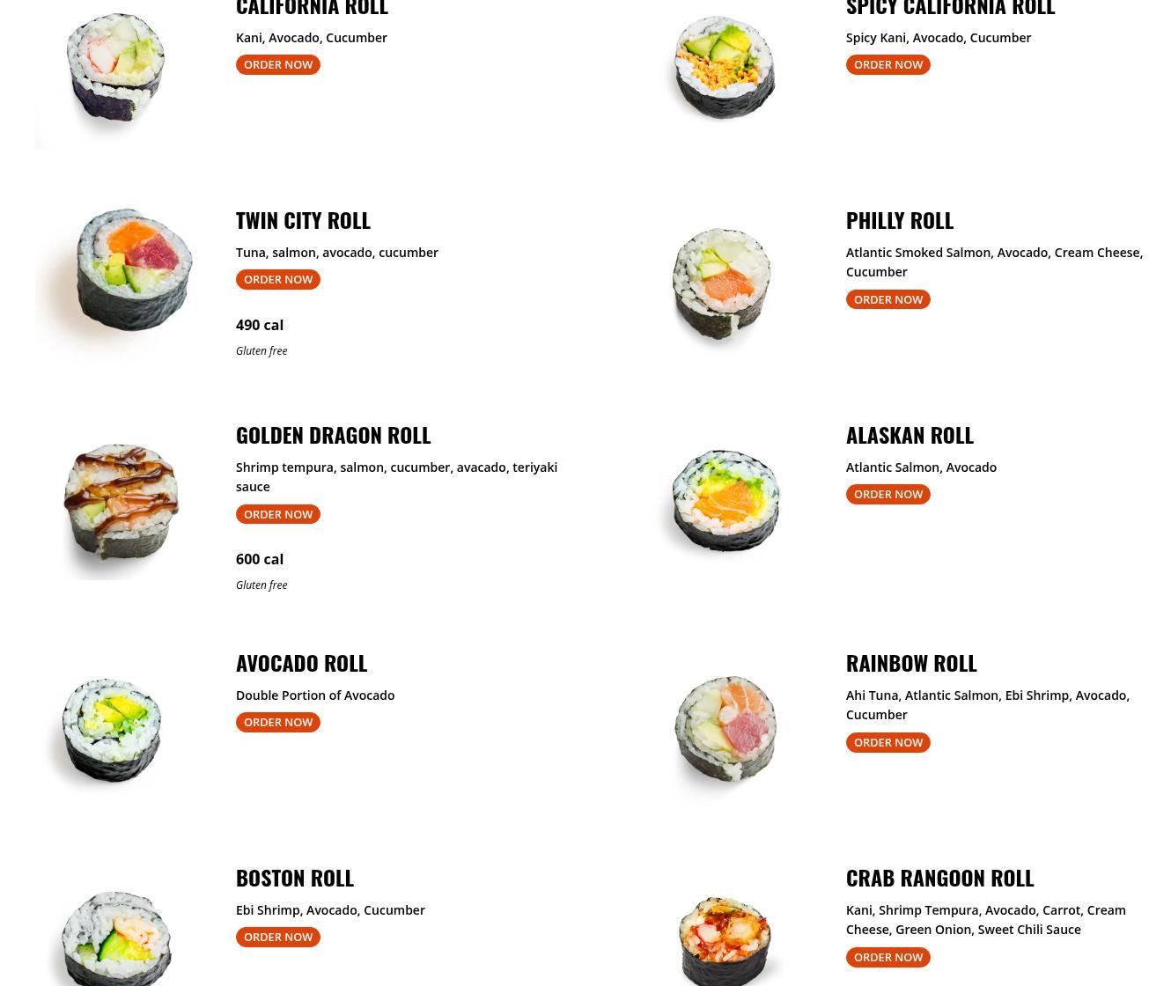Select the Rainbow Roll thumbnail
This screenshot has width=1171, height=986.
[725, 729]
